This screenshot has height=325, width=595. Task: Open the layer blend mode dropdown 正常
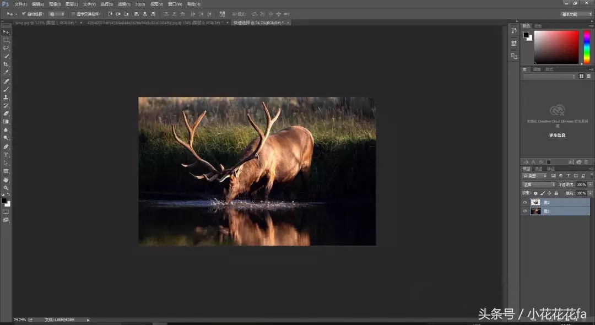(539, 185)
